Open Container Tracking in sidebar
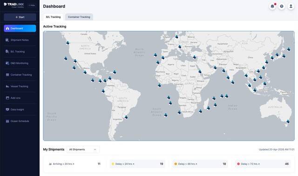Screen dimensions: 298x176 coord(20,74)
